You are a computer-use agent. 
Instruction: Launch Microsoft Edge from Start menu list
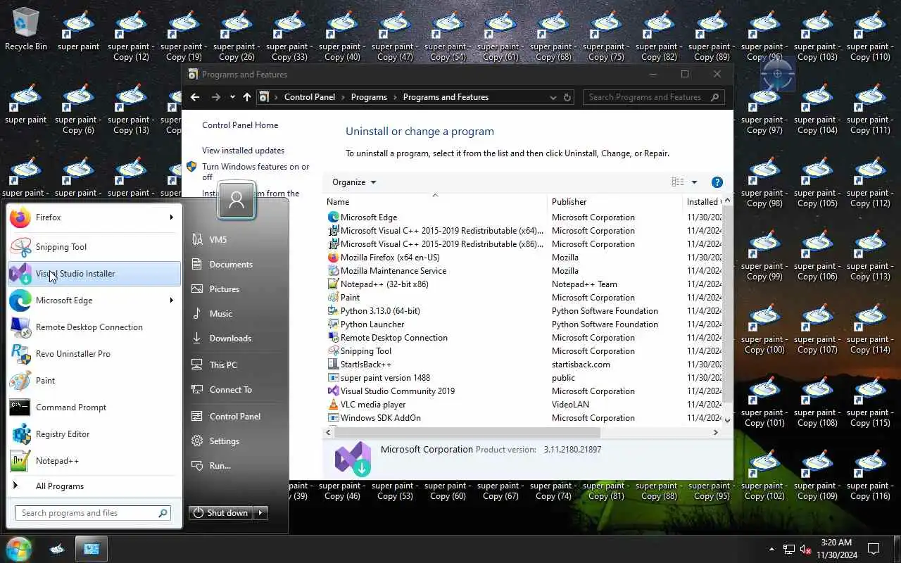(94, 301)
